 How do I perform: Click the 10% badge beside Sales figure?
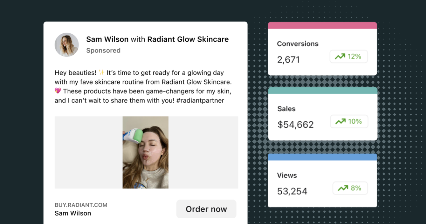click(349, 121)
